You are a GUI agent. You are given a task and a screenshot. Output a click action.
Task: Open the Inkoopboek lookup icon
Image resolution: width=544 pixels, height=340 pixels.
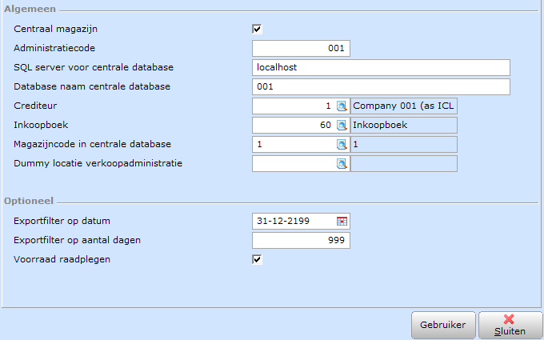342,126
